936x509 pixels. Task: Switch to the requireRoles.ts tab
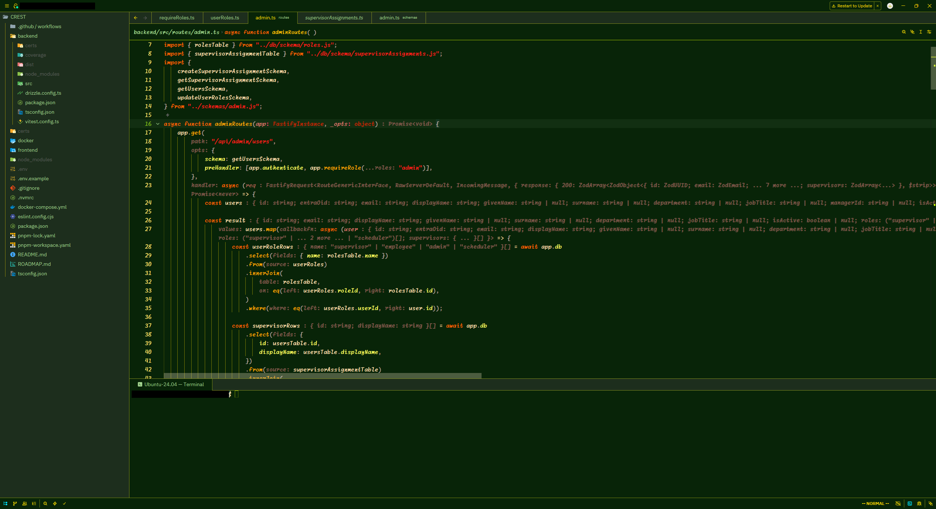click(x=177, y=18)
